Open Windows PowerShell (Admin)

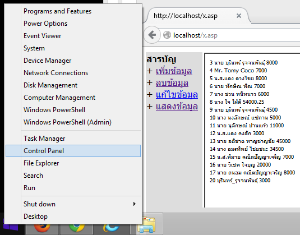pos(73,122)
